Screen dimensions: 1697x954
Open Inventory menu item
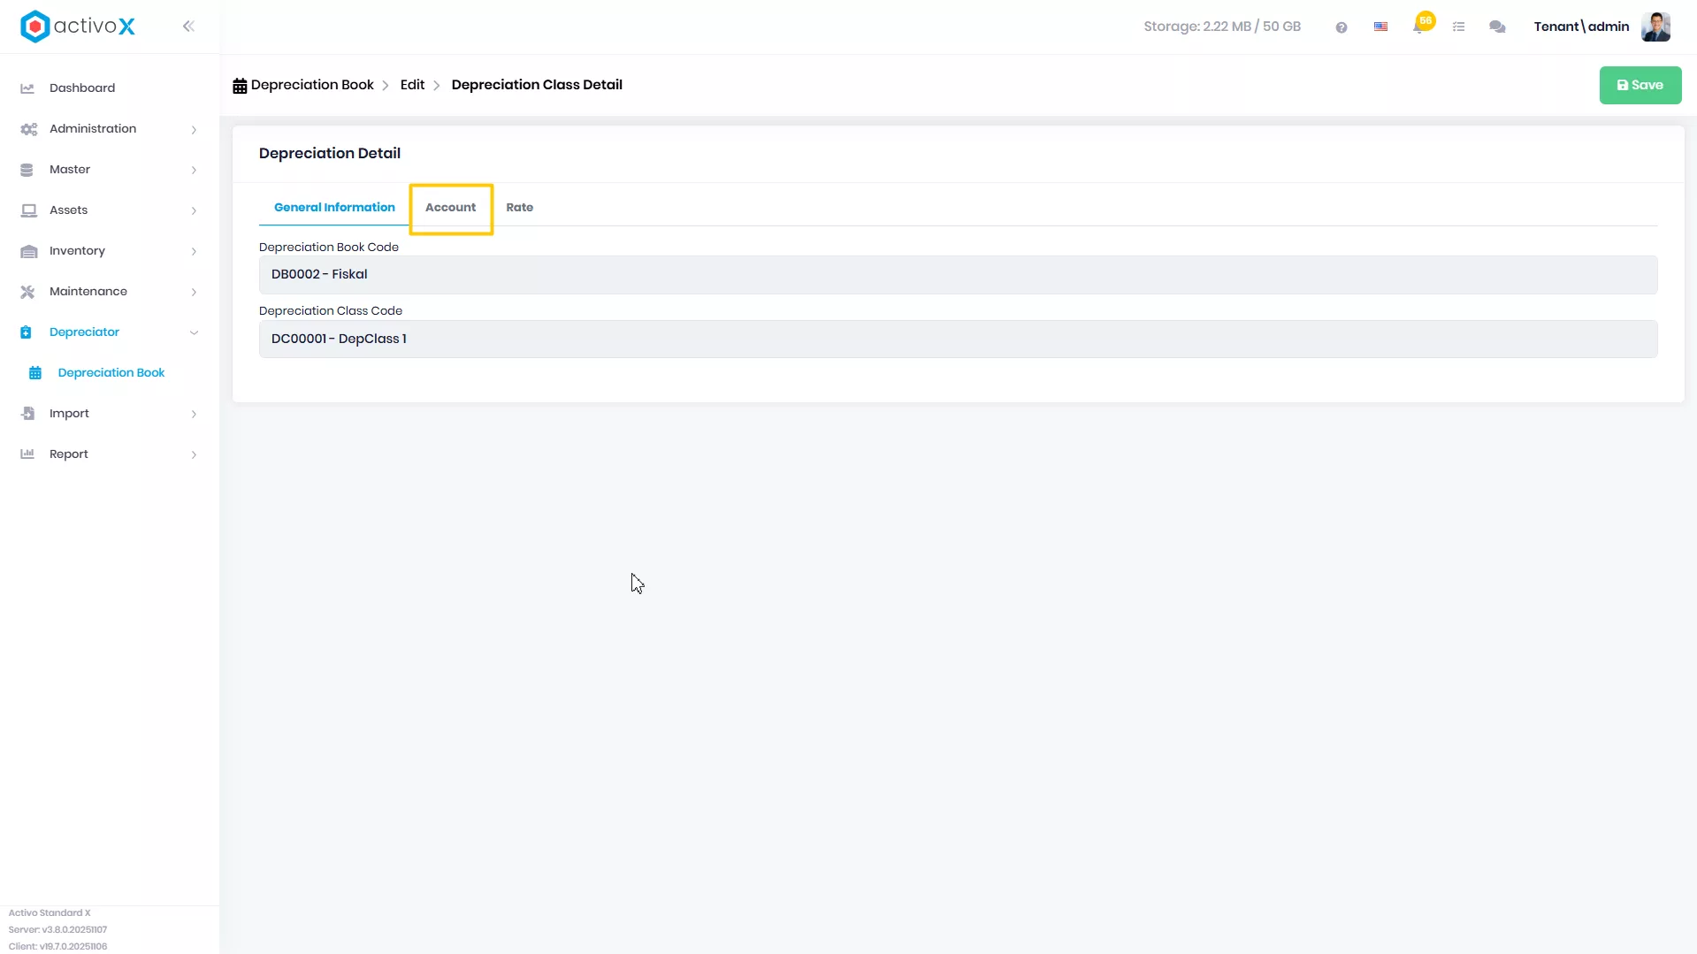pyautogui.click(x=77, y=251)
